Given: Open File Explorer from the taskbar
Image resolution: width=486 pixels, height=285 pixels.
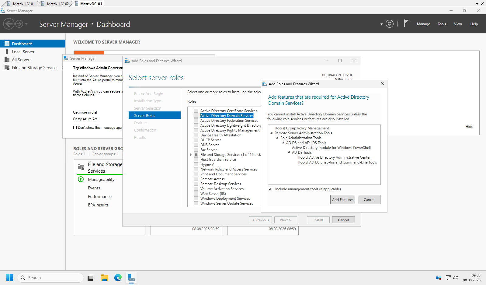Looking at the screenshot, I should pyautogui.click(x=105, y=278).
